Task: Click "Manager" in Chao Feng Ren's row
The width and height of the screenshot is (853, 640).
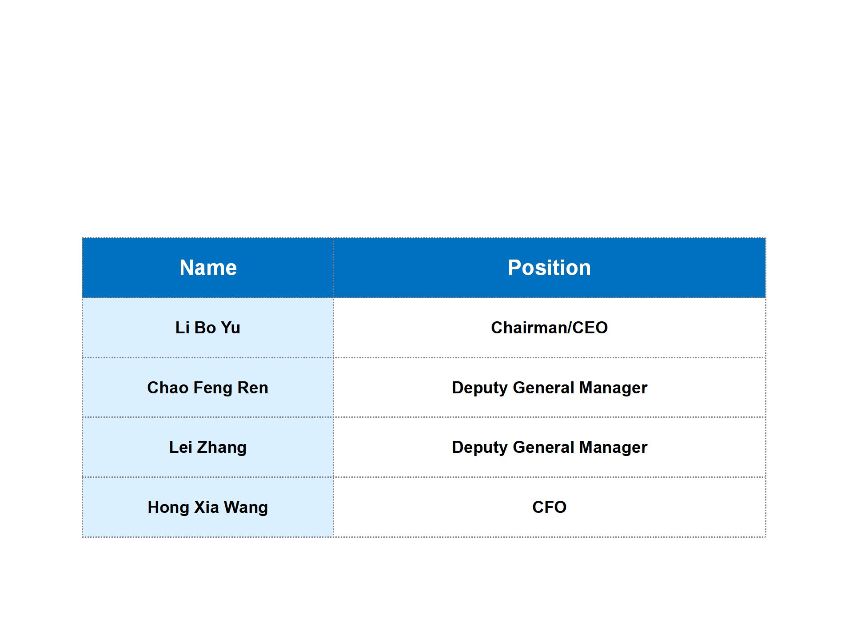Action: click(x=613, y=388)
